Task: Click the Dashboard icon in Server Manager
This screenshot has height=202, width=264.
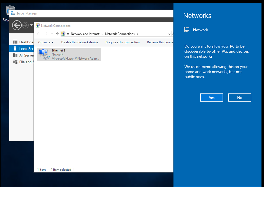Action: point(16,42)
